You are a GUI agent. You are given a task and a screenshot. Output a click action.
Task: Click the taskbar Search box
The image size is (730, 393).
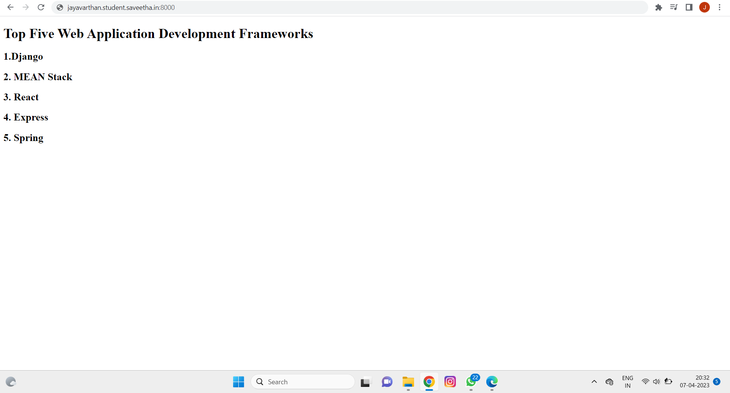[303, 382]
